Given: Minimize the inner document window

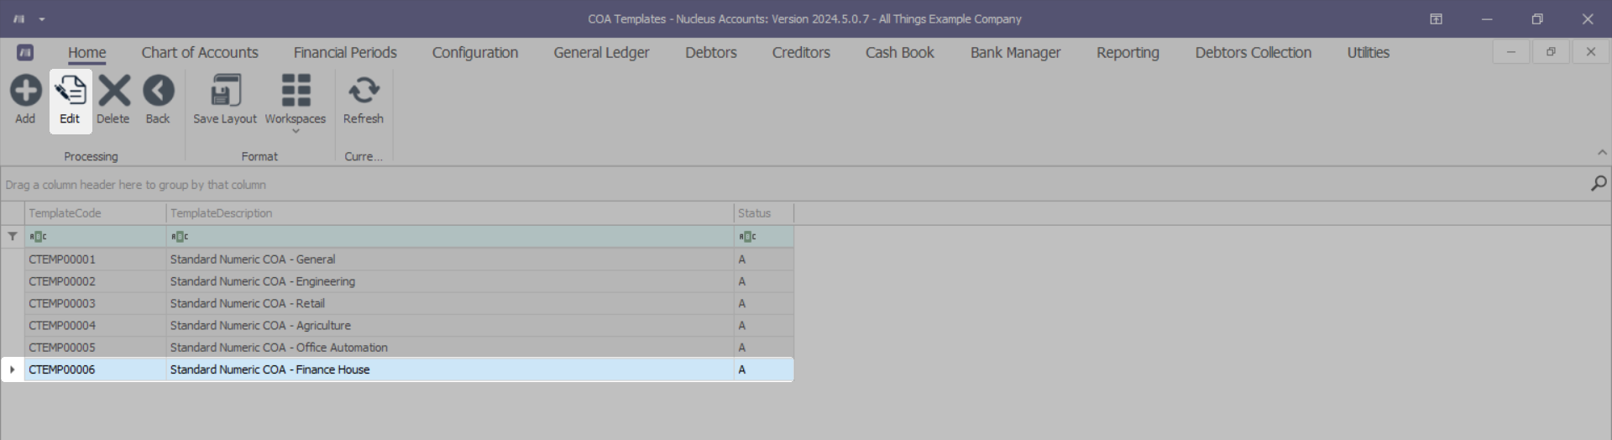Looking at the screenshot, I should click(x=1510, y=52).
